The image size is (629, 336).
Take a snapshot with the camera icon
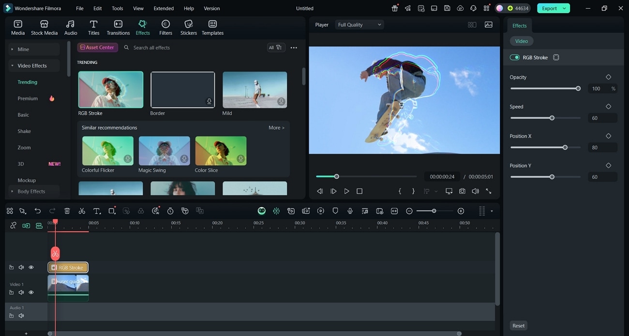(x=462, y=191)
